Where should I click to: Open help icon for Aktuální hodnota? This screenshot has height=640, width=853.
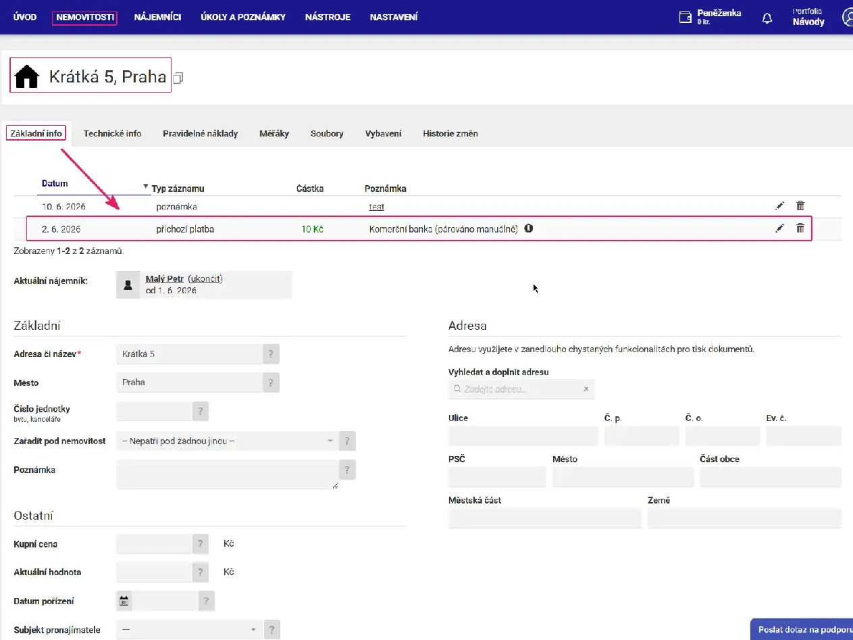click(x=201, y=572)
